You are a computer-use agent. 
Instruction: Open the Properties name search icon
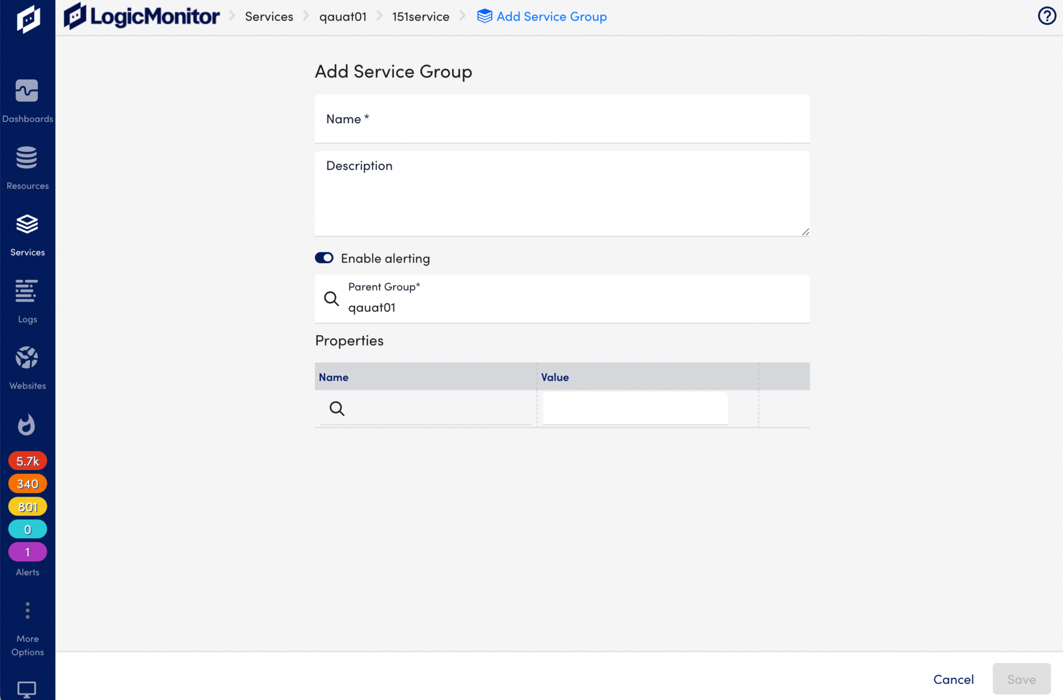click(x=337, y=408)
